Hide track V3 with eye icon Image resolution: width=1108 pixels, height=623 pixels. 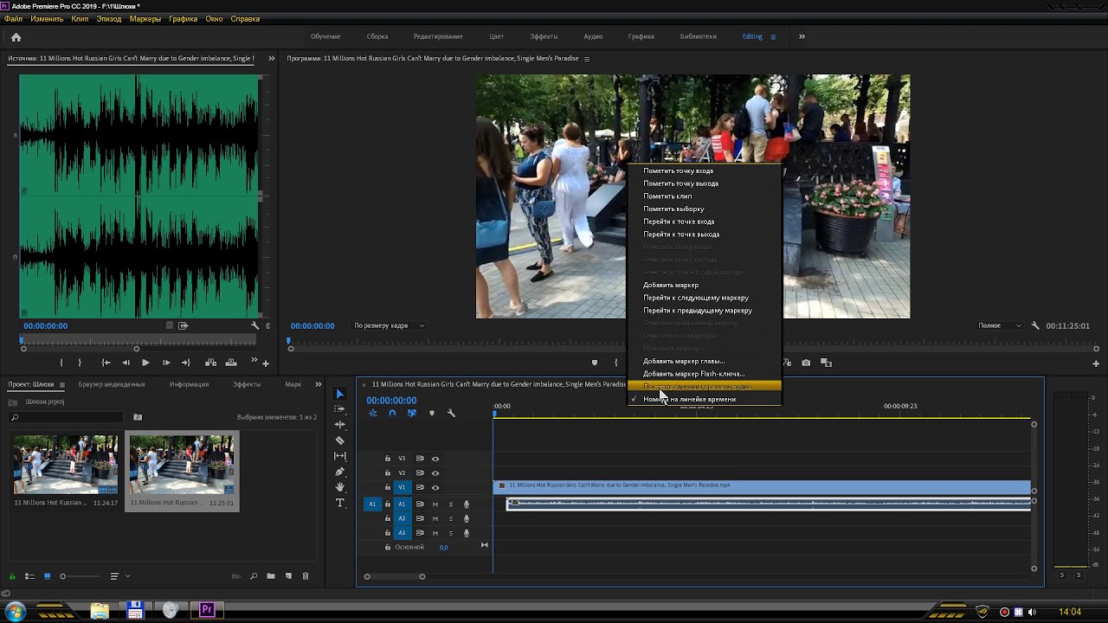pyautogui.click(x=435, y=459)
